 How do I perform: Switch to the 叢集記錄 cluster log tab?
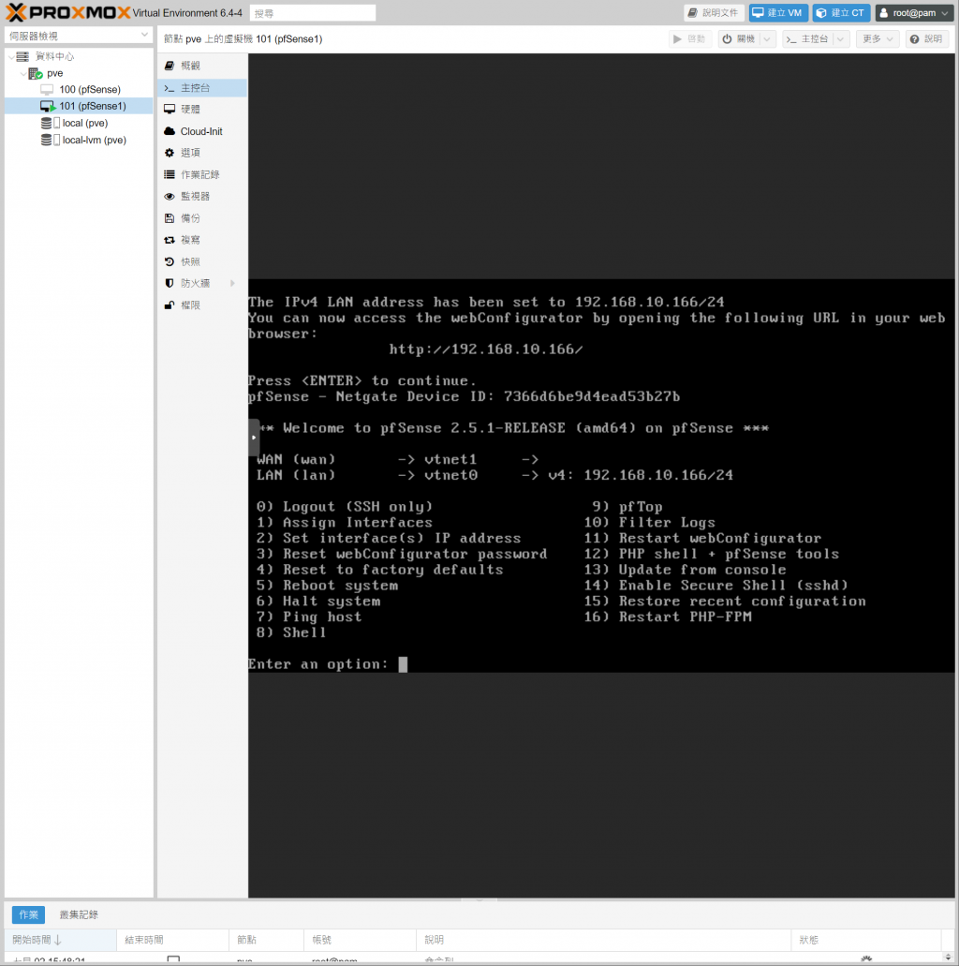pyautogui.click(x=79, y=914)
